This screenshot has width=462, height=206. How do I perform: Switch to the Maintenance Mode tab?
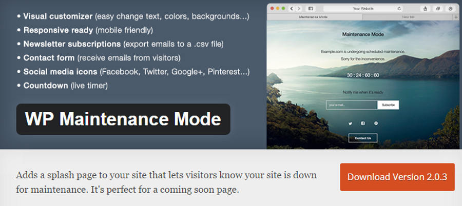(315, 17)
